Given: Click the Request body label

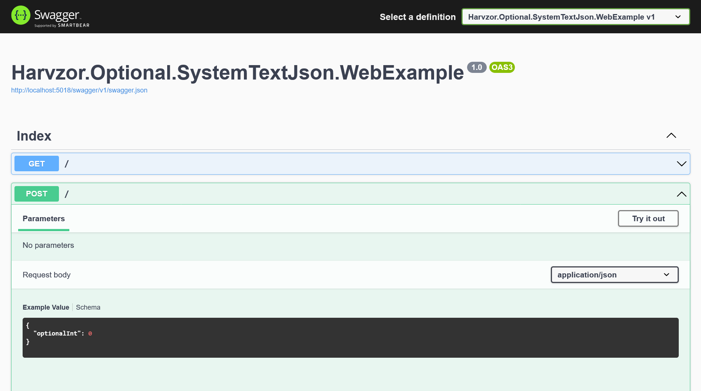Looking at the screenshot, I should click(x=46, y=275).
